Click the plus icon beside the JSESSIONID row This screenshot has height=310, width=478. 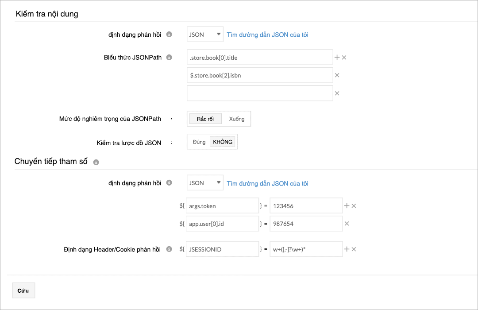click(x=347, y=248)
